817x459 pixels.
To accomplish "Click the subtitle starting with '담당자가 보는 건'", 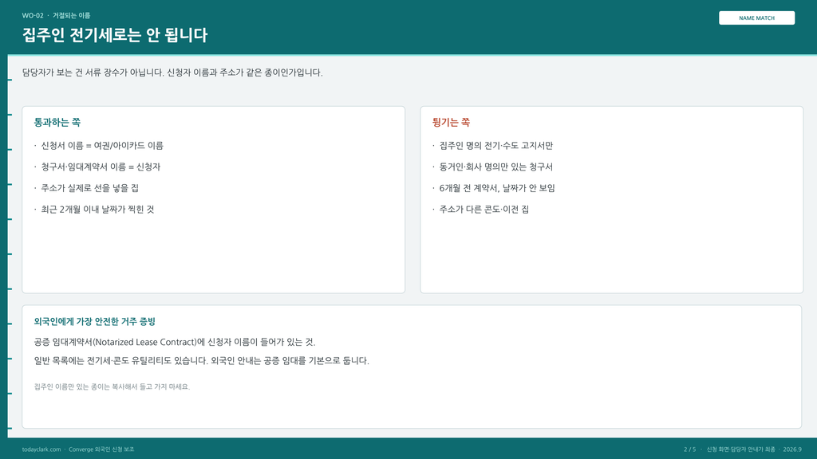I will click(172, 73).
